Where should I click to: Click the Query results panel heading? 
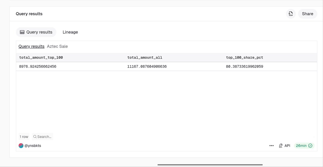point(29,14)
